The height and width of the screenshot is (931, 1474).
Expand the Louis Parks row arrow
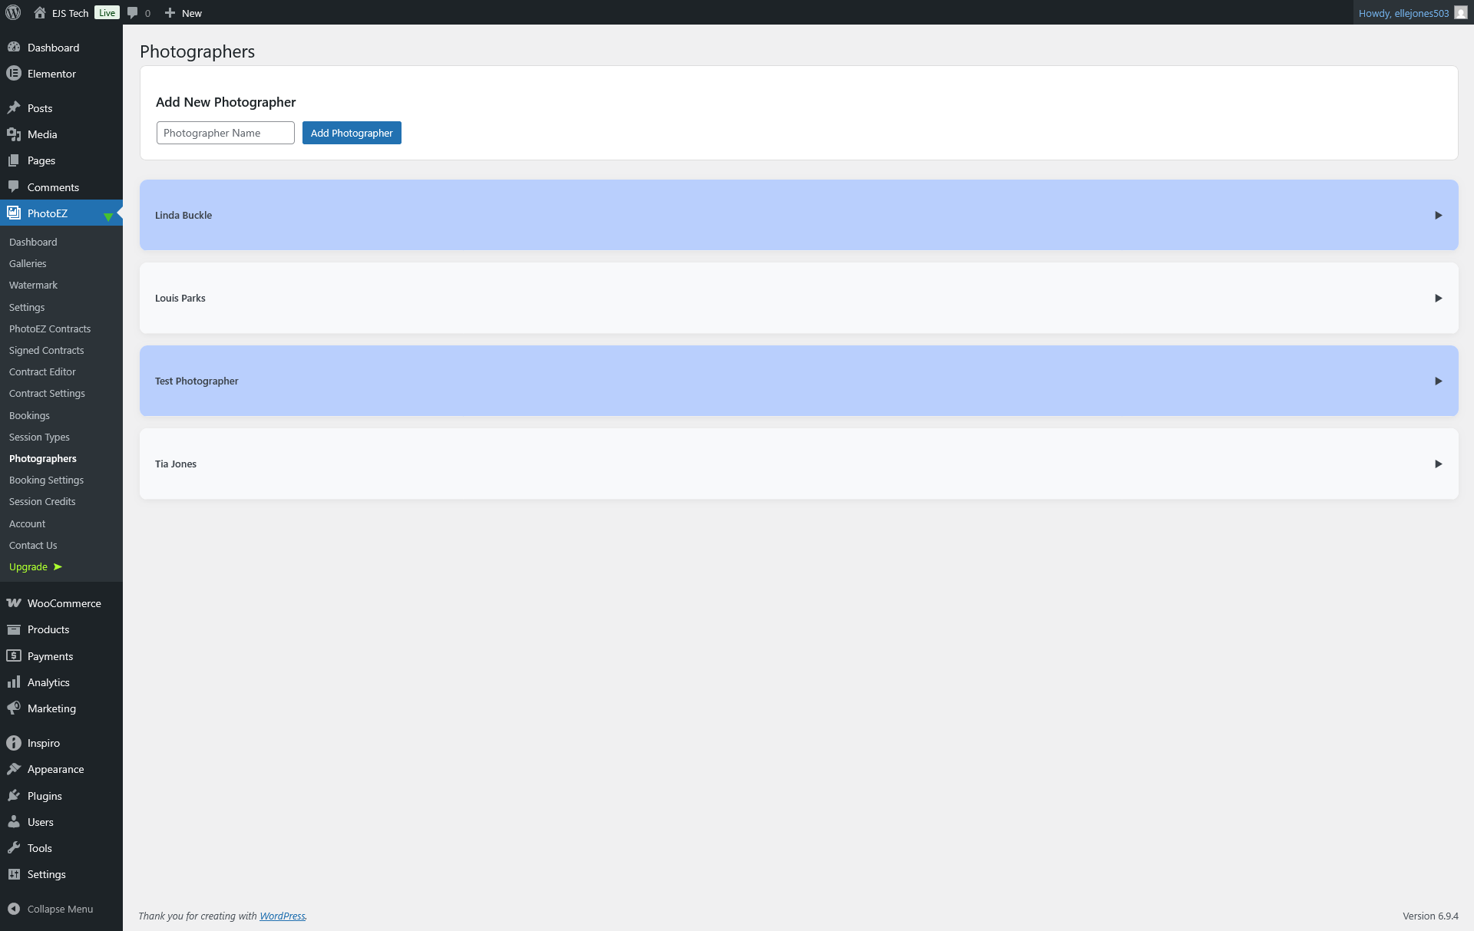(1438, 298)
